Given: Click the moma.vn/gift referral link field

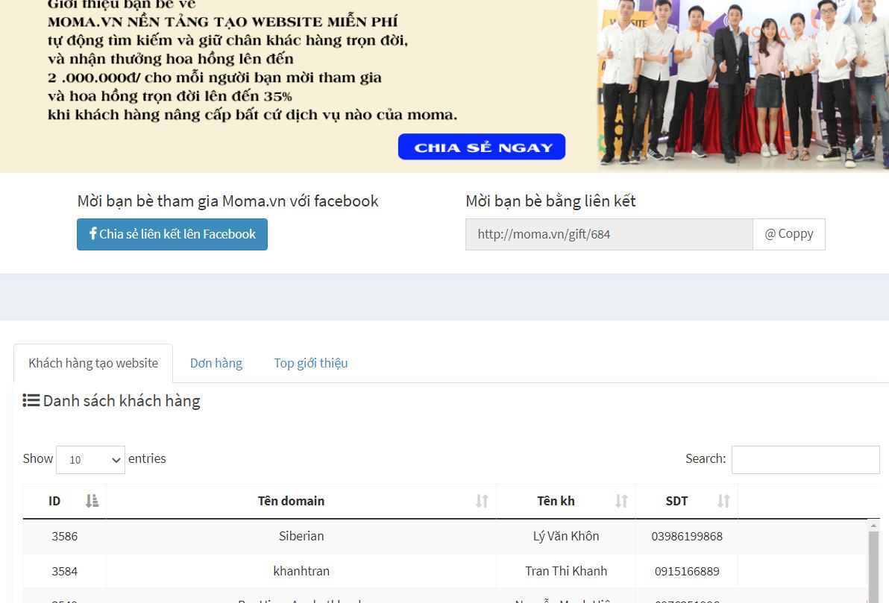Looking at the screenshot, I should click(x=609, y=234).
